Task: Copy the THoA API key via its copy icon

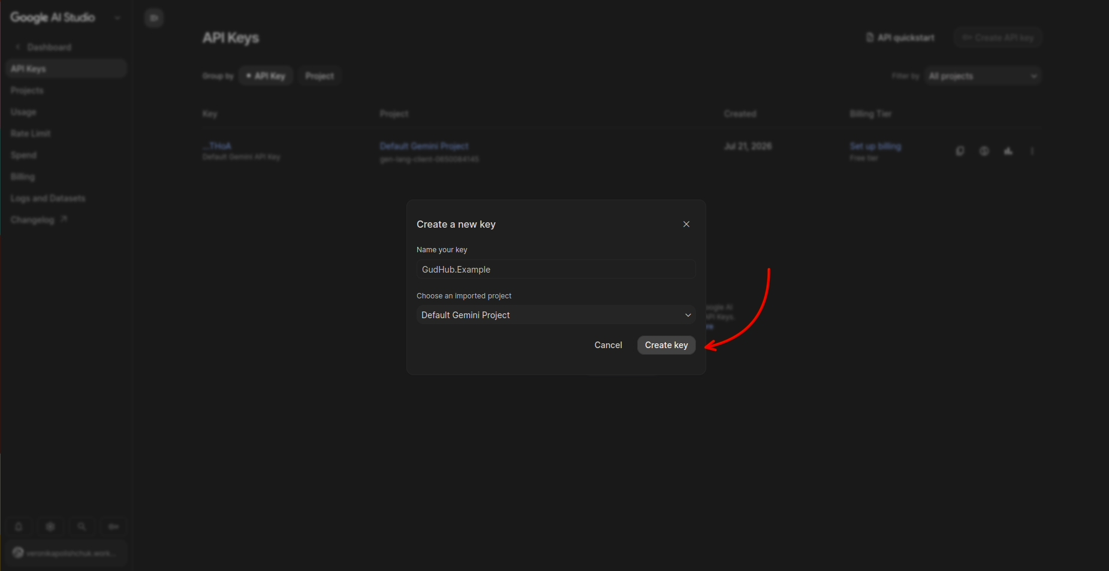Action: (960, 151)
